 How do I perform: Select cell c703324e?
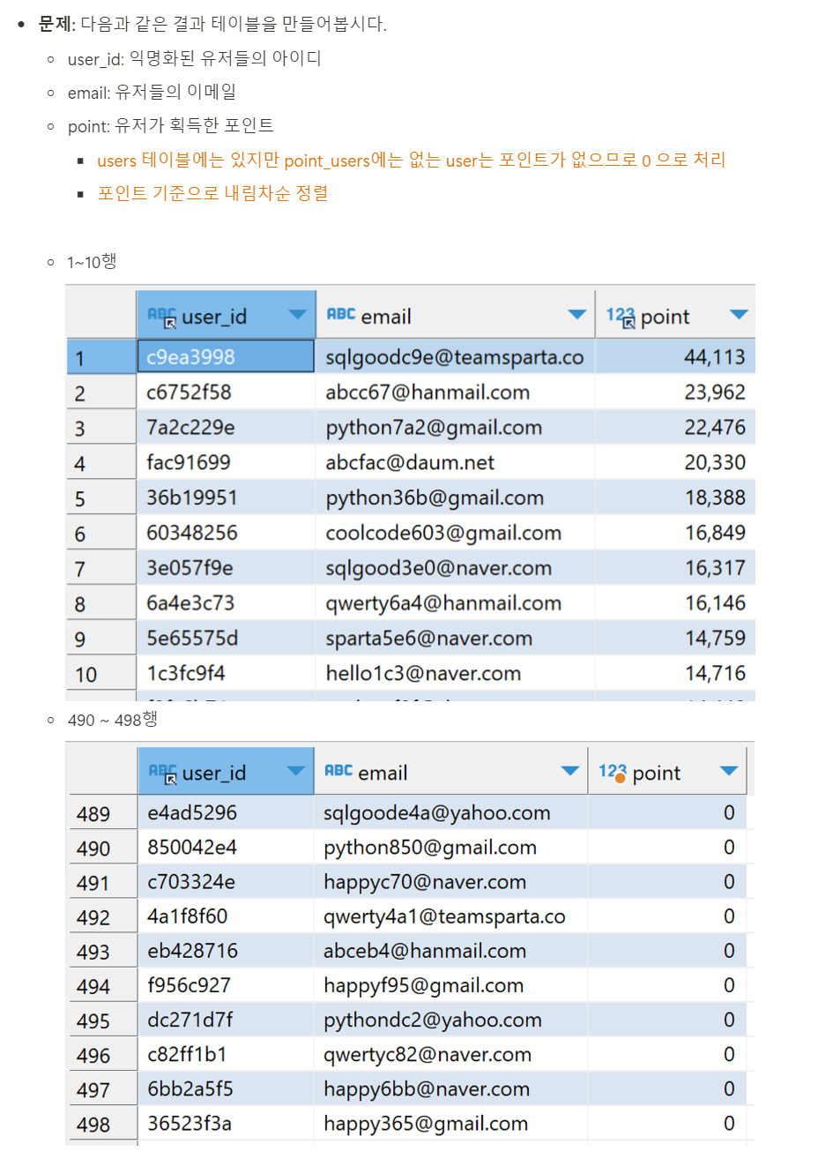click(x=226, y=881)
